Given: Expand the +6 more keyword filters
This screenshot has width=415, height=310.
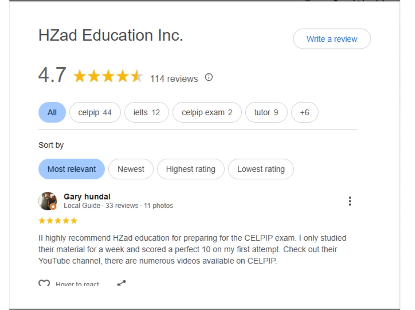Looking at the screenshot, I should pos(304,112).
